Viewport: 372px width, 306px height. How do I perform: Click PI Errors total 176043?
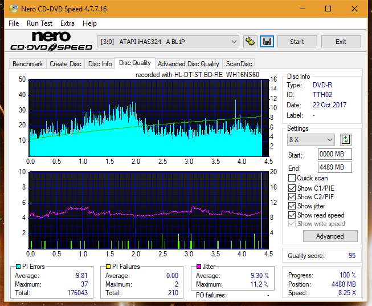pyautogui.click(x=77, y=293)
